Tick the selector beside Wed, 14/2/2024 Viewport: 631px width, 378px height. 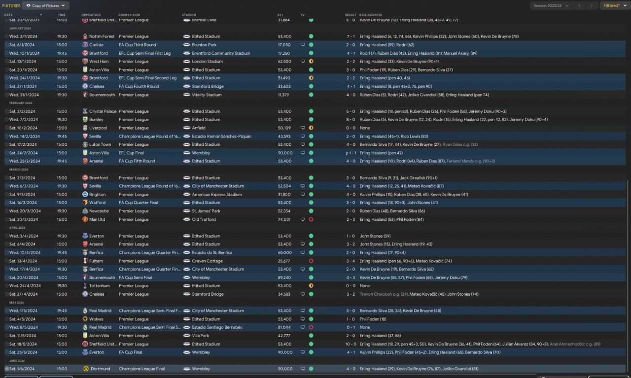(6, 137)
